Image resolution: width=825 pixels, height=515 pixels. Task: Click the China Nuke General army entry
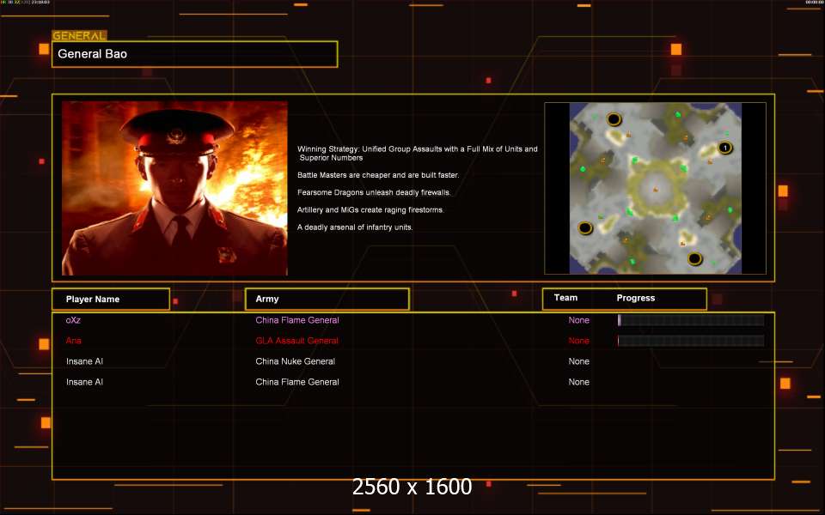(x=295, y=361)
